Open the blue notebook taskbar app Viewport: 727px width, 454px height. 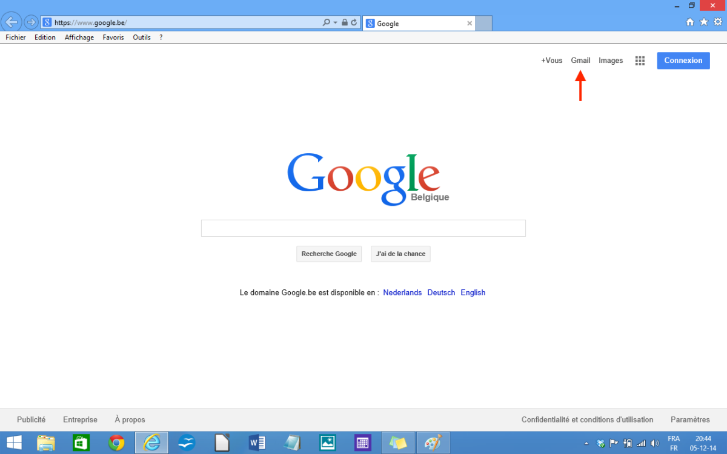pyautogui.click(x=292, y=443)
